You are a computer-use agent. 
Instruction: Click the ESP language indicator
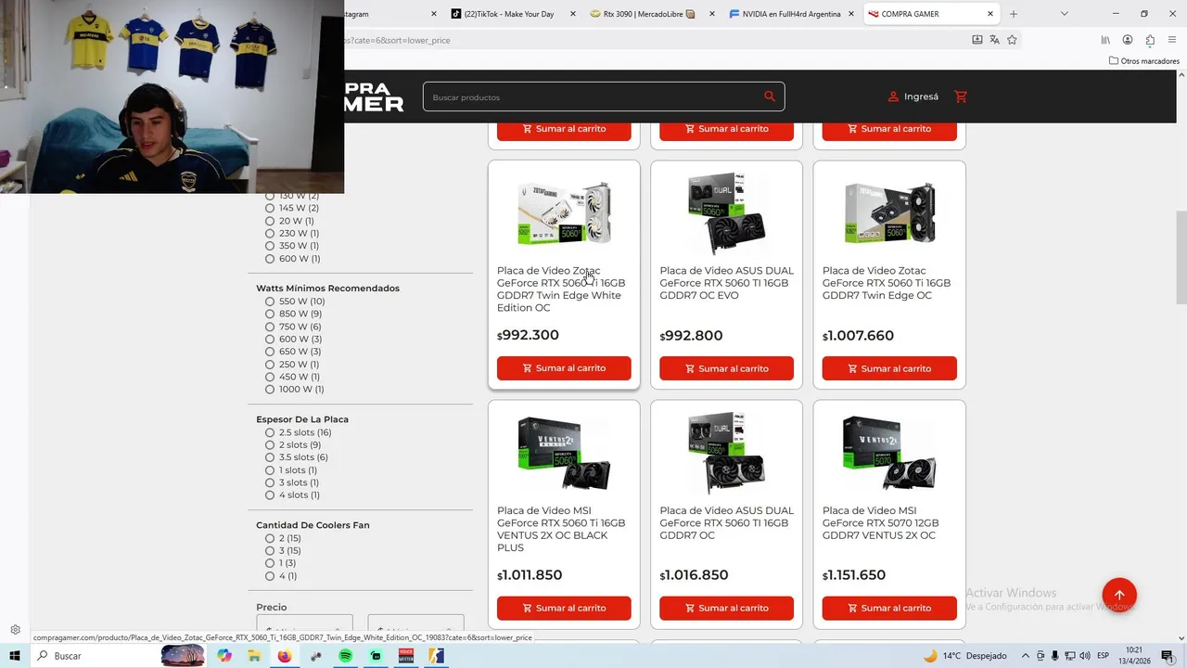1104,656
